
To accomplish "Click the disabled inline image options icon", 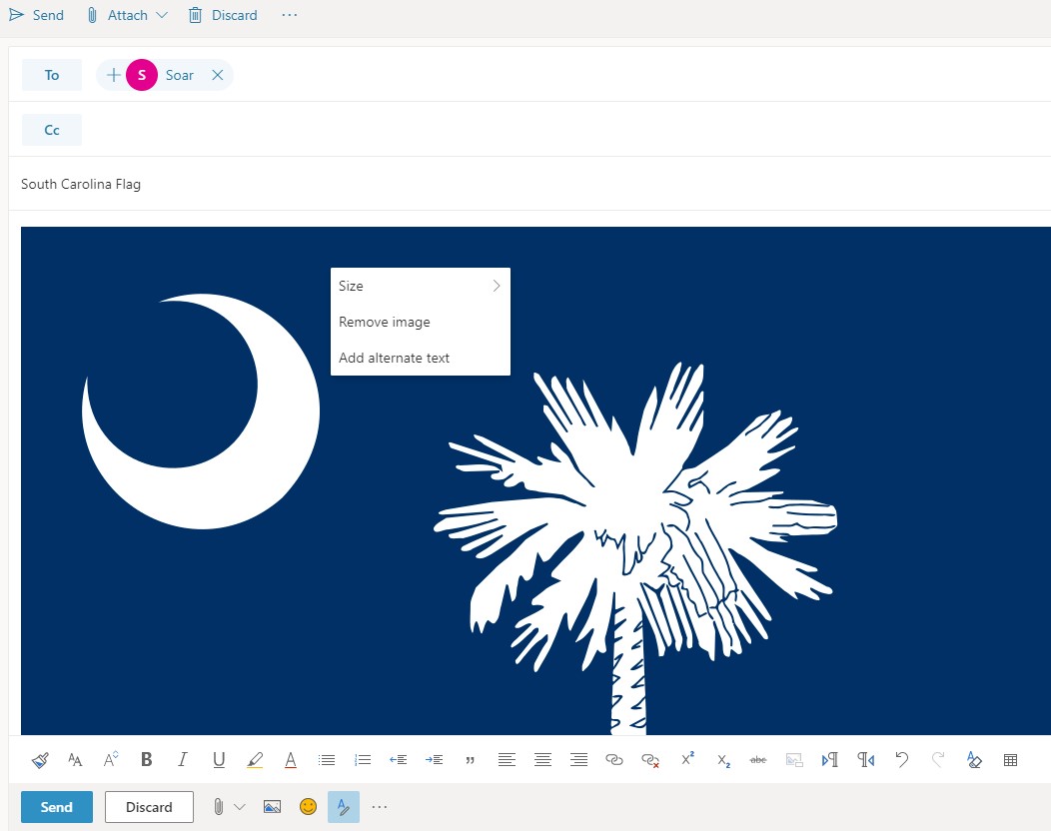I will click(794, 760).
